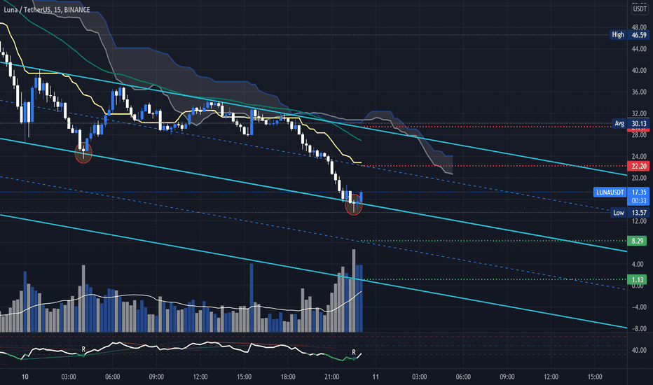Click the 44.00 price axis label
653x385 pixels.
[x=639, y=49]
